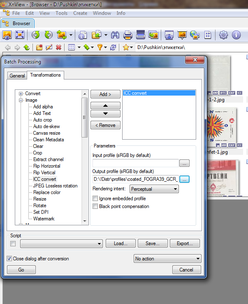Viewport: 248px width, 304px height.
Task: Open the Rendering intent Perceptual dropdown
Action: pyautogui.click(x=154, y=189)
